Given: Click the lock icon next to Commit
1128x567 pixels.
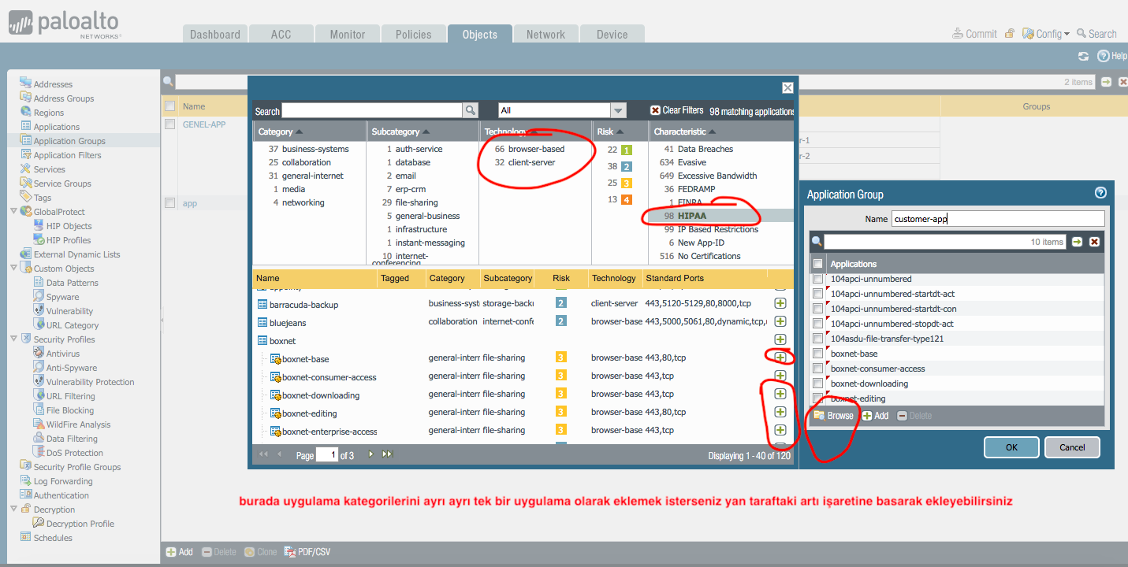Looking at the screenshot, I should point(1009,34).
